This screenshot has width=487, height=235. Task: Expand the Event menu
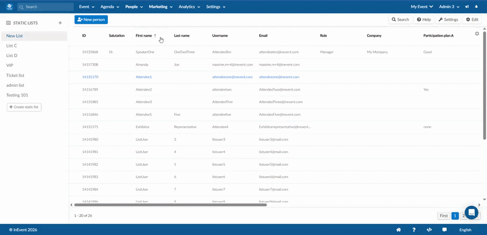pos(86,7)
